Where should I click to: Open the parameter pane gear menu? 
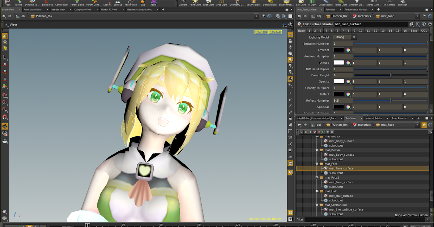pyautogui.click(x=412, y=24)
